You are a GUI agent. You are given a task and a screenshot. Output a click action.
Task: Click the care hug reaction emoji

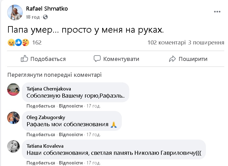(26, 43)
